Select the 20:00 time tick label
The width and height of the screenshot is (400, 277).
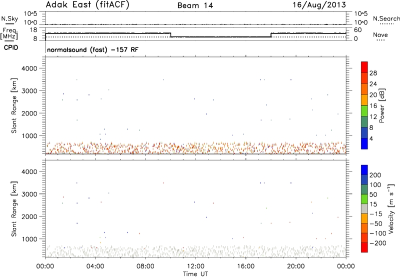[x=295, y=266]
